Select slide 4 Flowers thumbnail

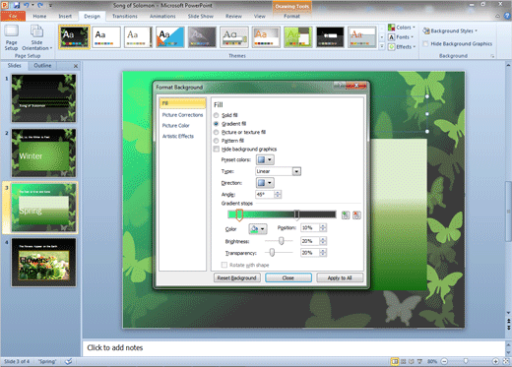click(43, 263)
